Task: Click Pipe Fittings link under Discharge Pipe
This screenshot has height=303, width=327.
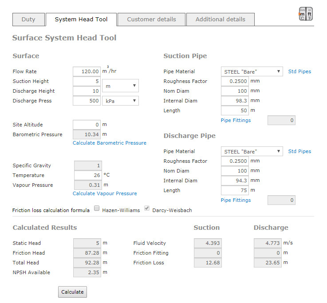Action: (x=236, y=200)
